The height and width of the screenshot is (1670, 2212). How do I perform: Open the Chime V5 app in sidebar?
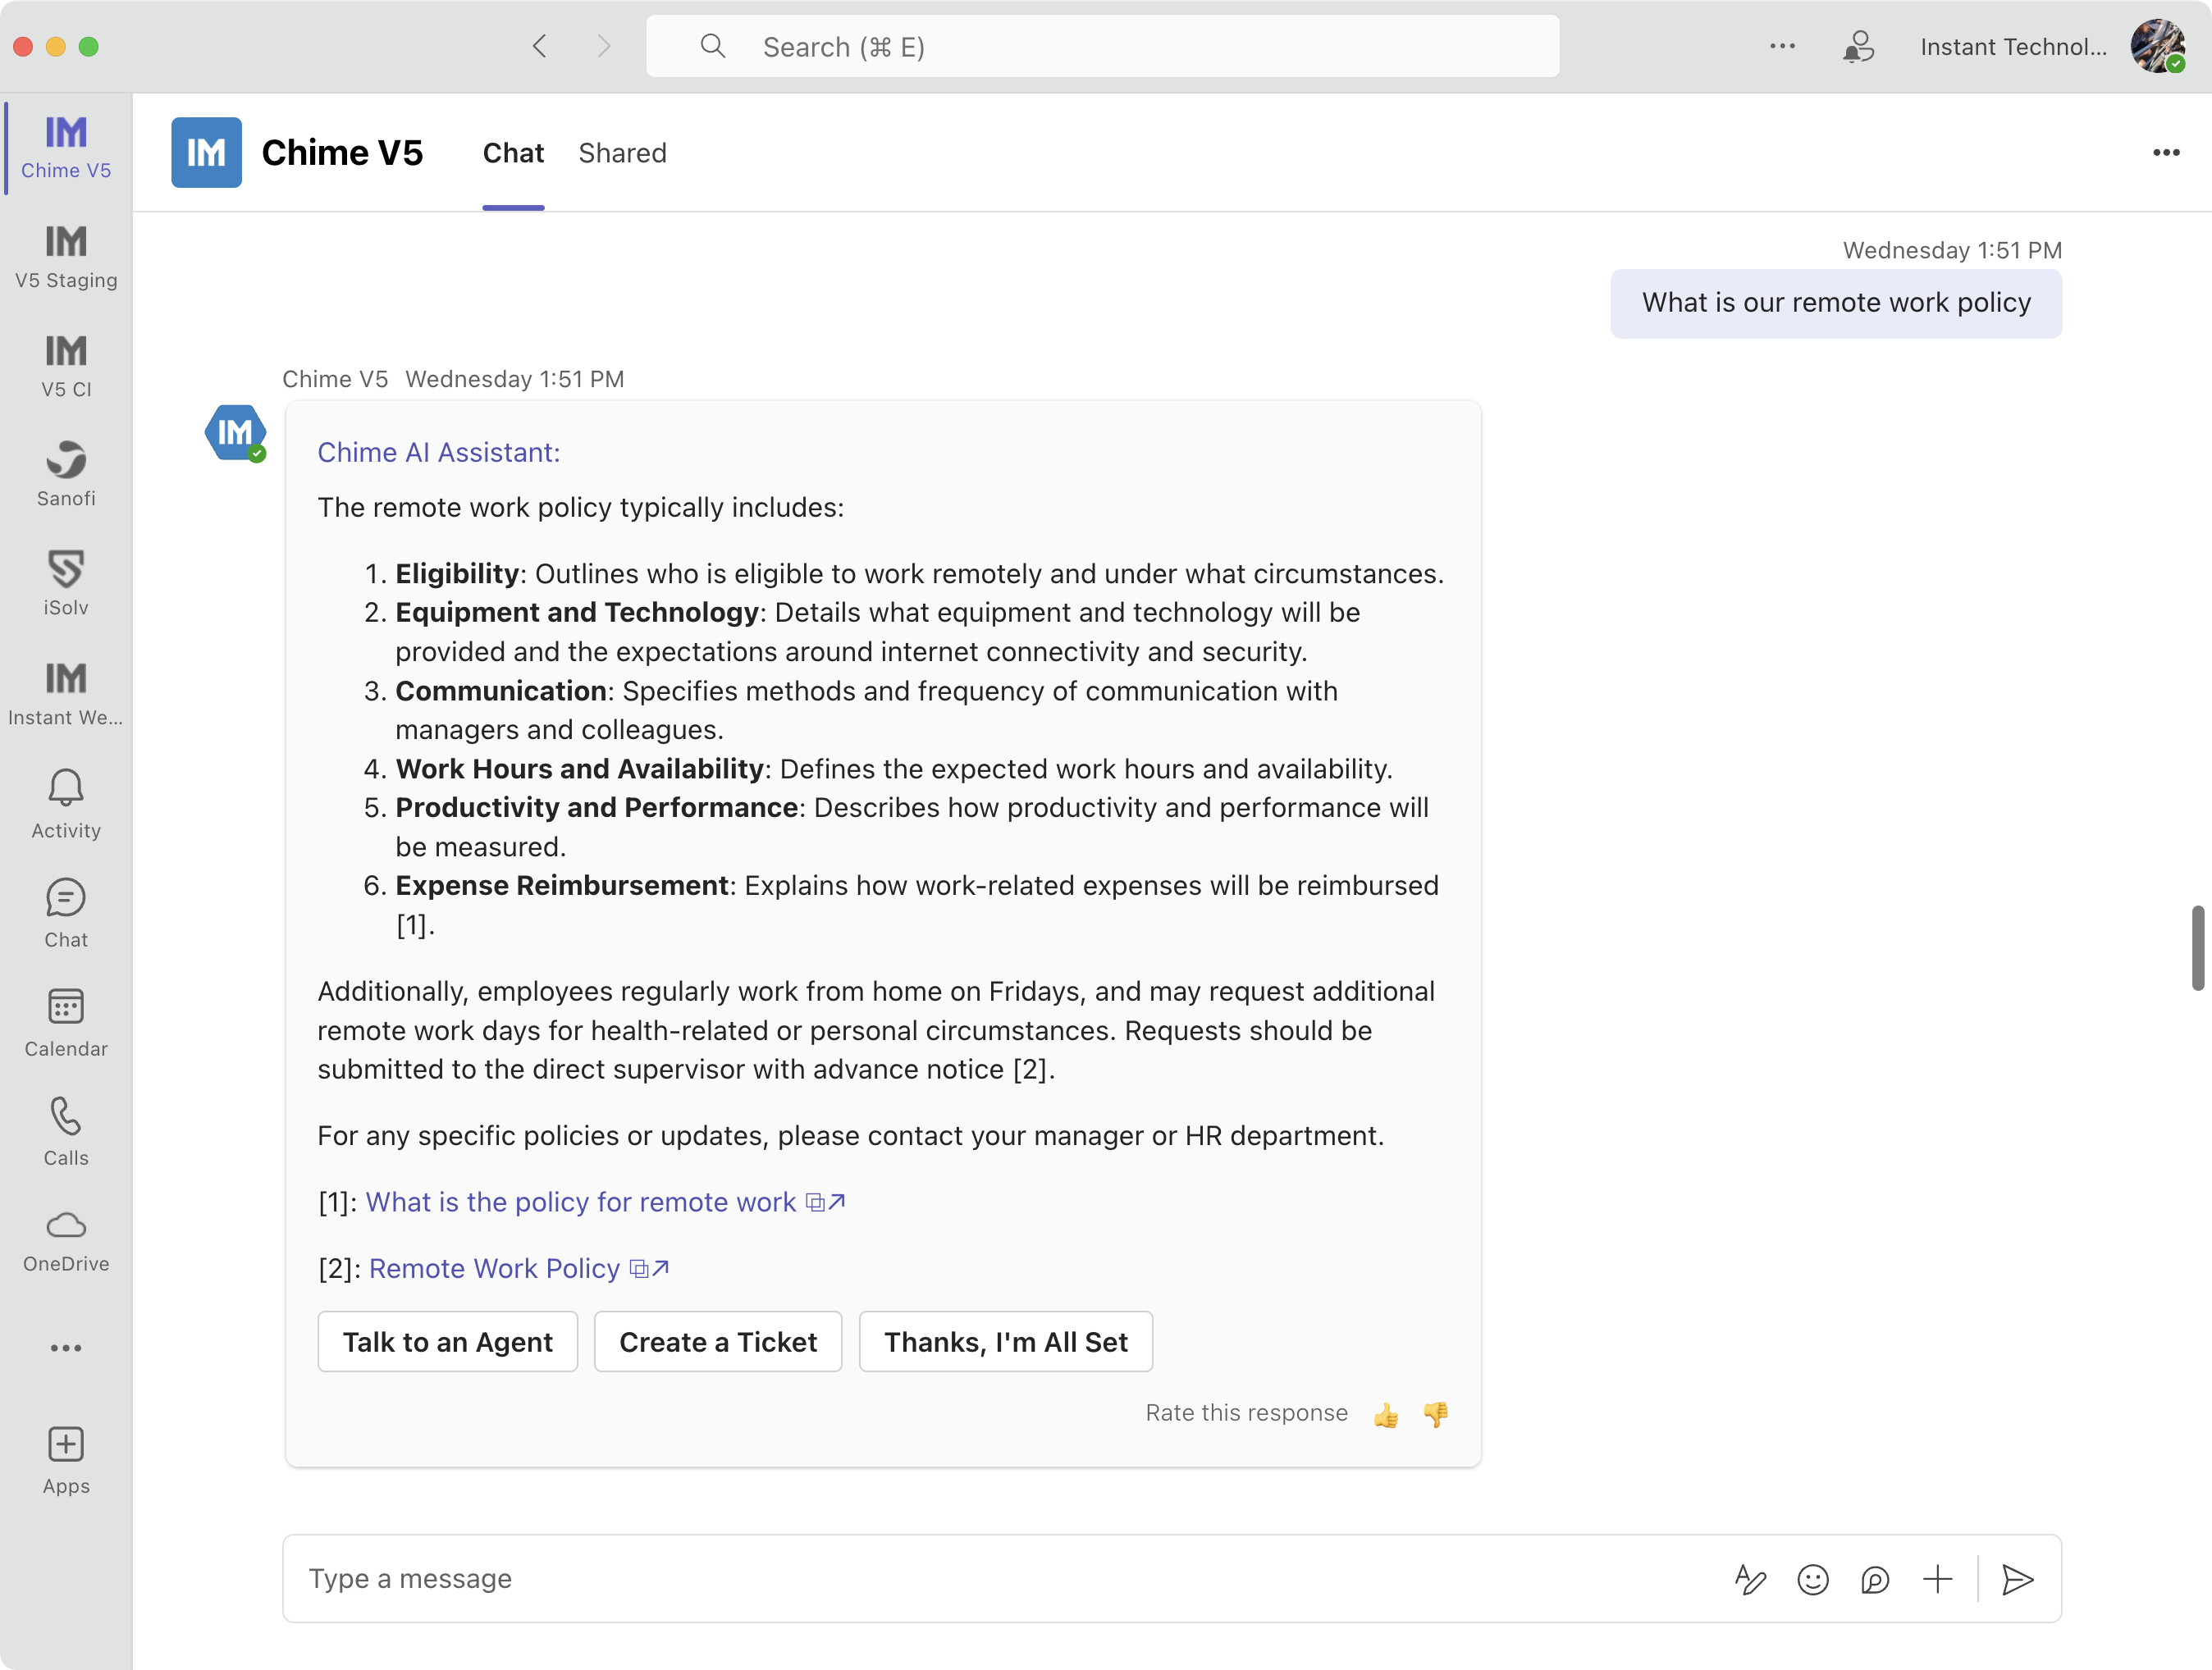[66, 147]
